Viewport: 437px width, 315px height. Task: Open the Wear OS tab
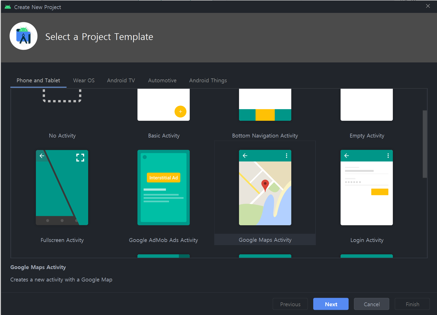coord(84,80)
